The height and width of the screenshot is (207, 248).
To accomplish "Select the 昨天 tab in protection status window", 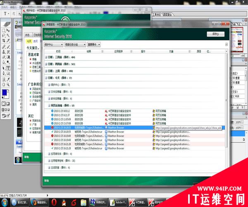I will pyautogui.click(x=36, y=41).
